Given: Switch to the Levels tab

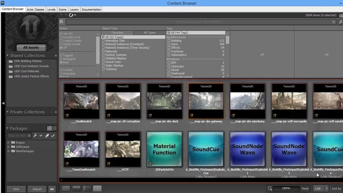Looking at the screenshot, I should click(x=51, y=9).
